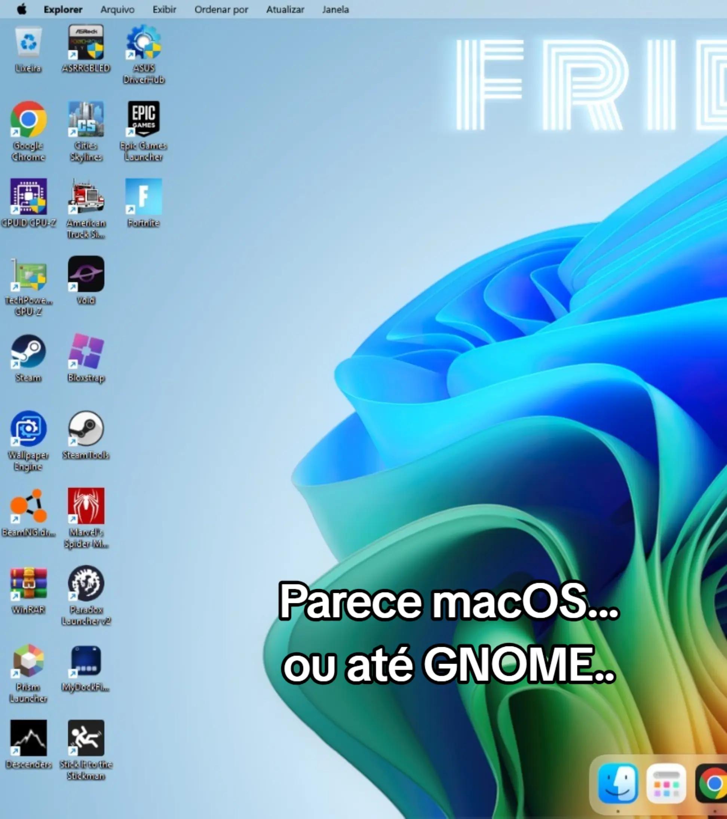Open the Atualizar menu
The width and height of the screenshot is (727, 819).
click(x=285, y=10)
